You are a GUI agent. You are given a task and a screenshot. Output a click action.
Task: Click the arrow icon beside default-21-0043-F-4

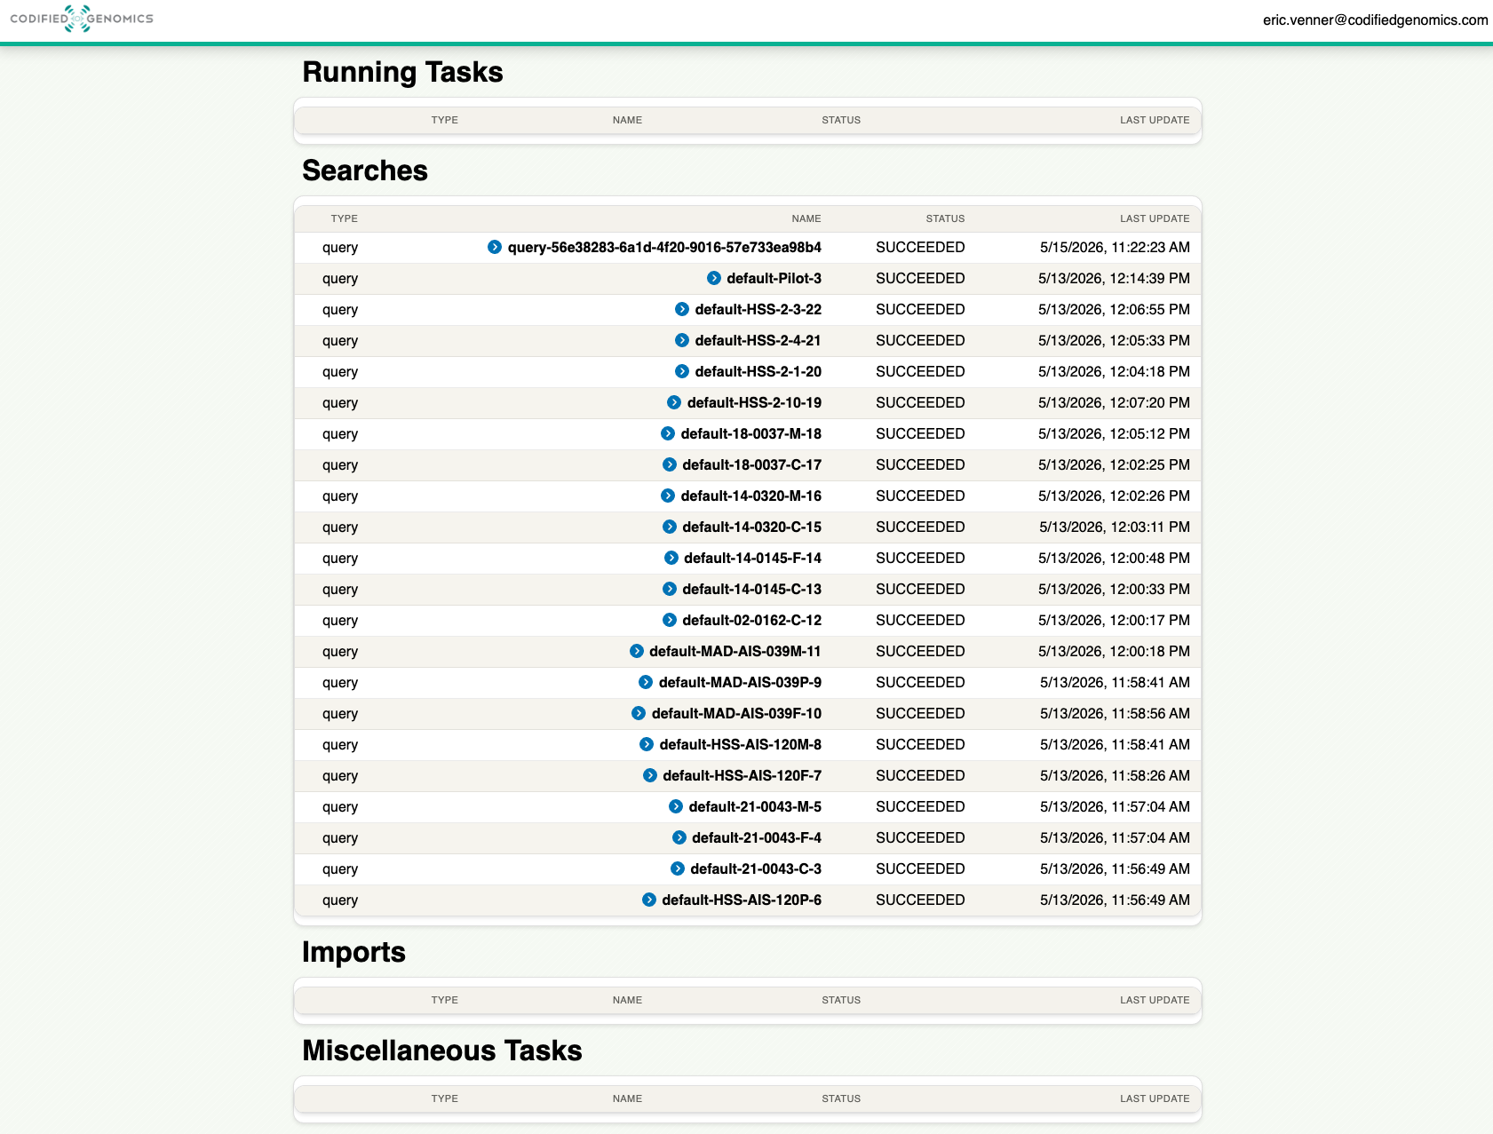[x=679, y=837]
